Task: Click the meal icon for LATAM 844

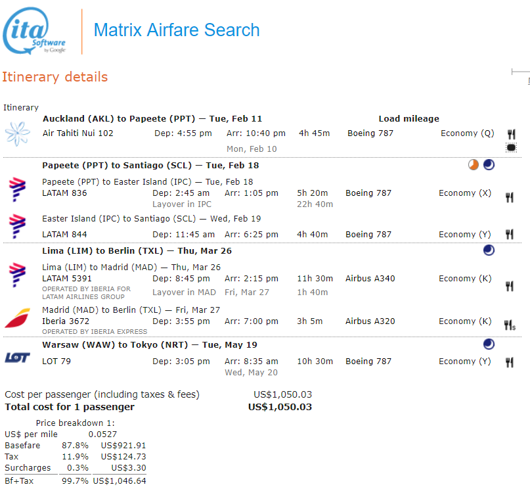Action: click(x=510, y=234)
